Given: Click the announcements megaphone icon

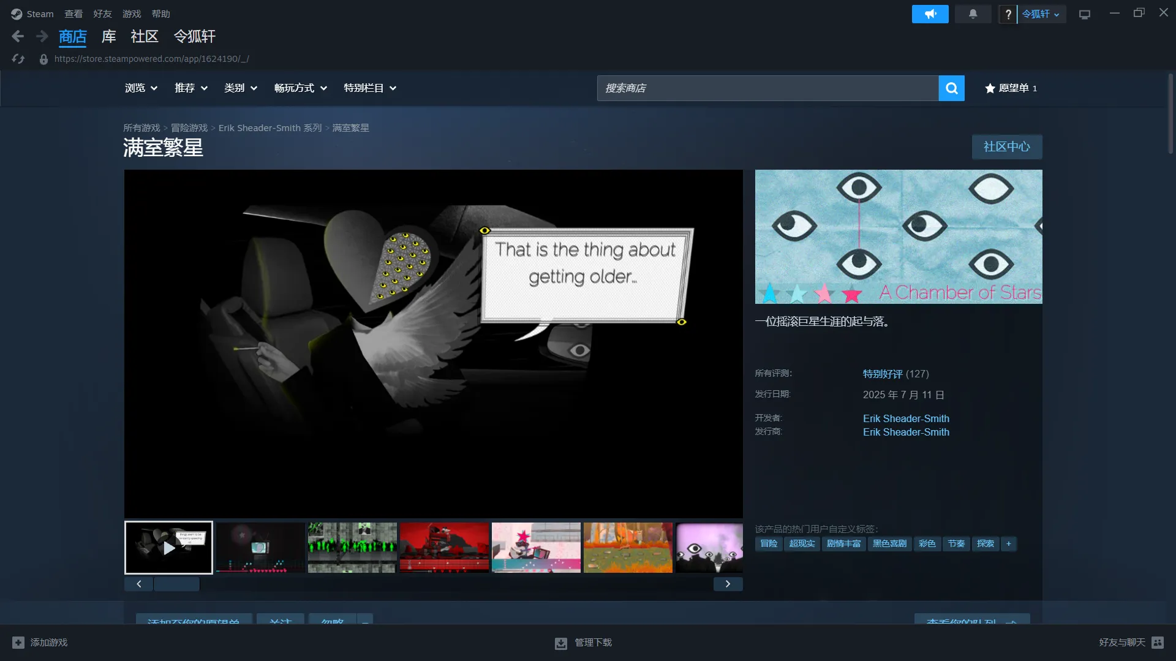Looking at the screenshot, I should coord(930,14).
